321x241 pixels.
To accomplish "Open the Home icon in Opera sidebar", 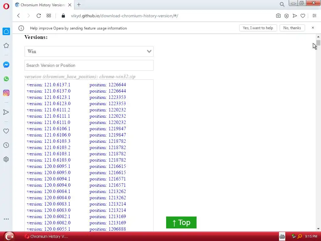I will point(6,31).
